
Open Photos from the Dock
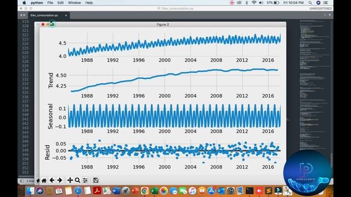click(163, 191)
